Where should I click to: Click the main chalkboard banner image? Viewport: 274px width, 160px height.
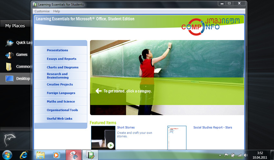167,77
